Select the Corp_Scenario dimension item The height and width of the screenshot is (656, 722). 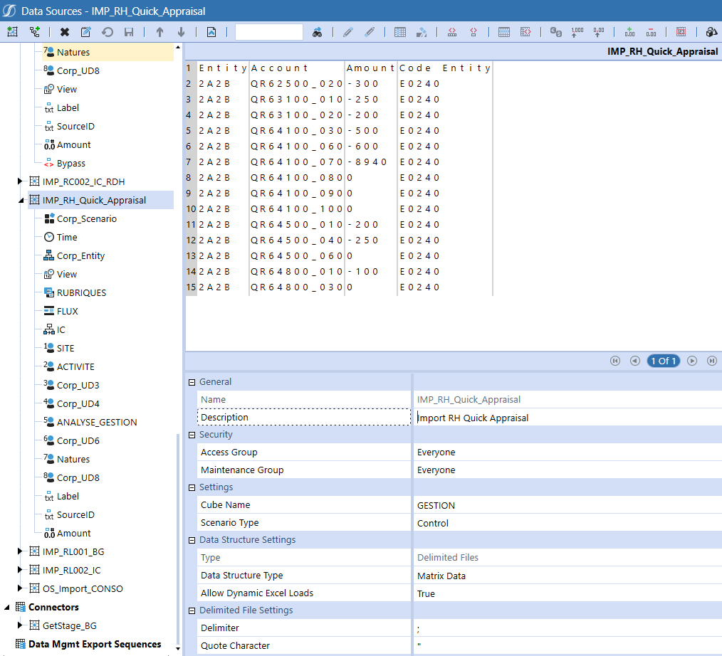(x=86, y=219)
